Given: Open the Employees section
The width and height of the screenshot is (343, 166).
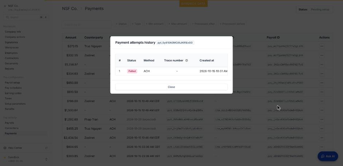Looking at the screenshot, I should pos(11,53).
